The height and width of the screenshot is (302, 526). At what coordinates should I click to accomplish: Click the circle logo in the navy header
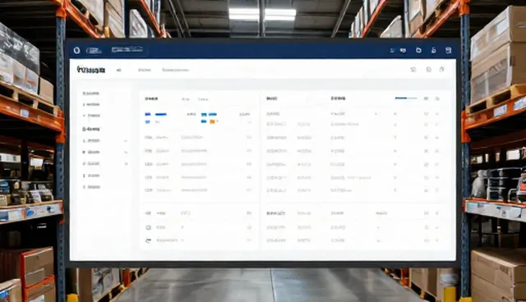click(76, 51)
